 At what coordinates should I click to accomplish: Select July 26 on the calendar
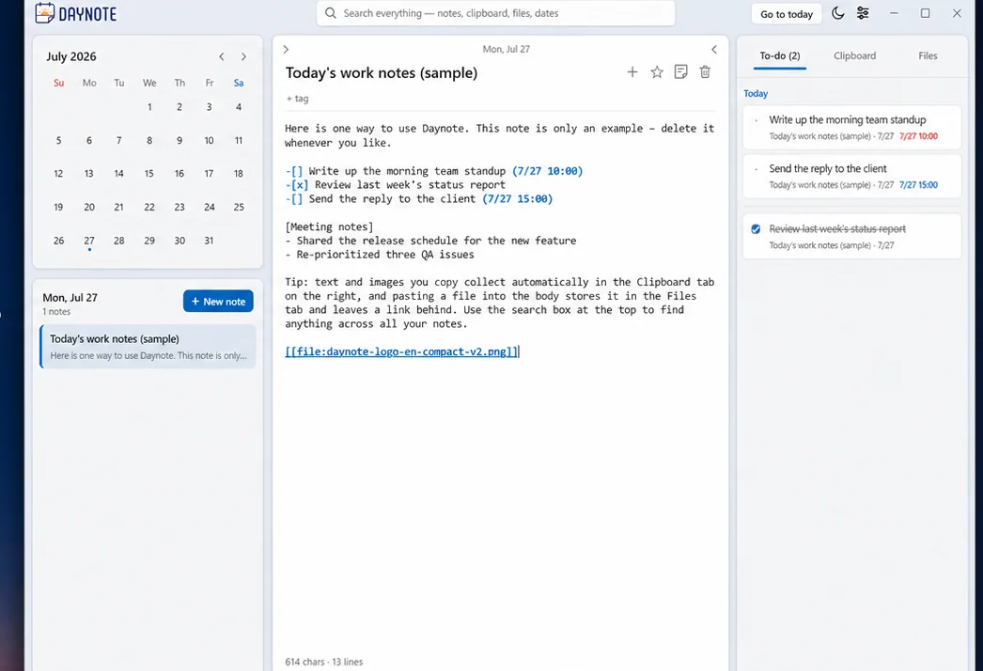coord(58,241)
